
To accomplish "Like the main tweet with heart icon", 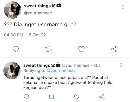I will pos(81,49).
